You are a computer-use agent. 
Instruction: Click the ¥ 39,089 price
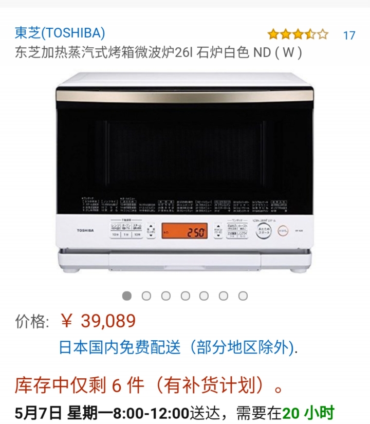[x=98, y=321]
